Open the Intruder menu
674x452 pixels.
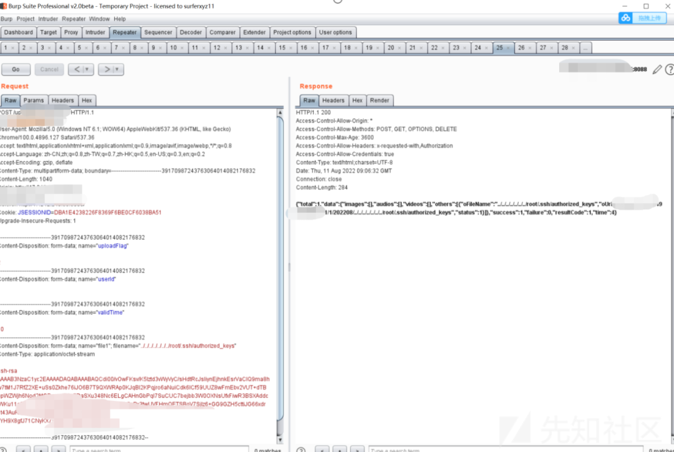tap(47, 19)
